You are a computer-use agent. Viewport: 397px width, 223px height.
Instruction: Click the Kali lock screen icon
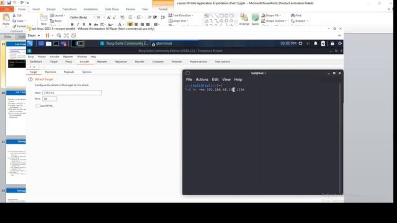pos(332,43)
